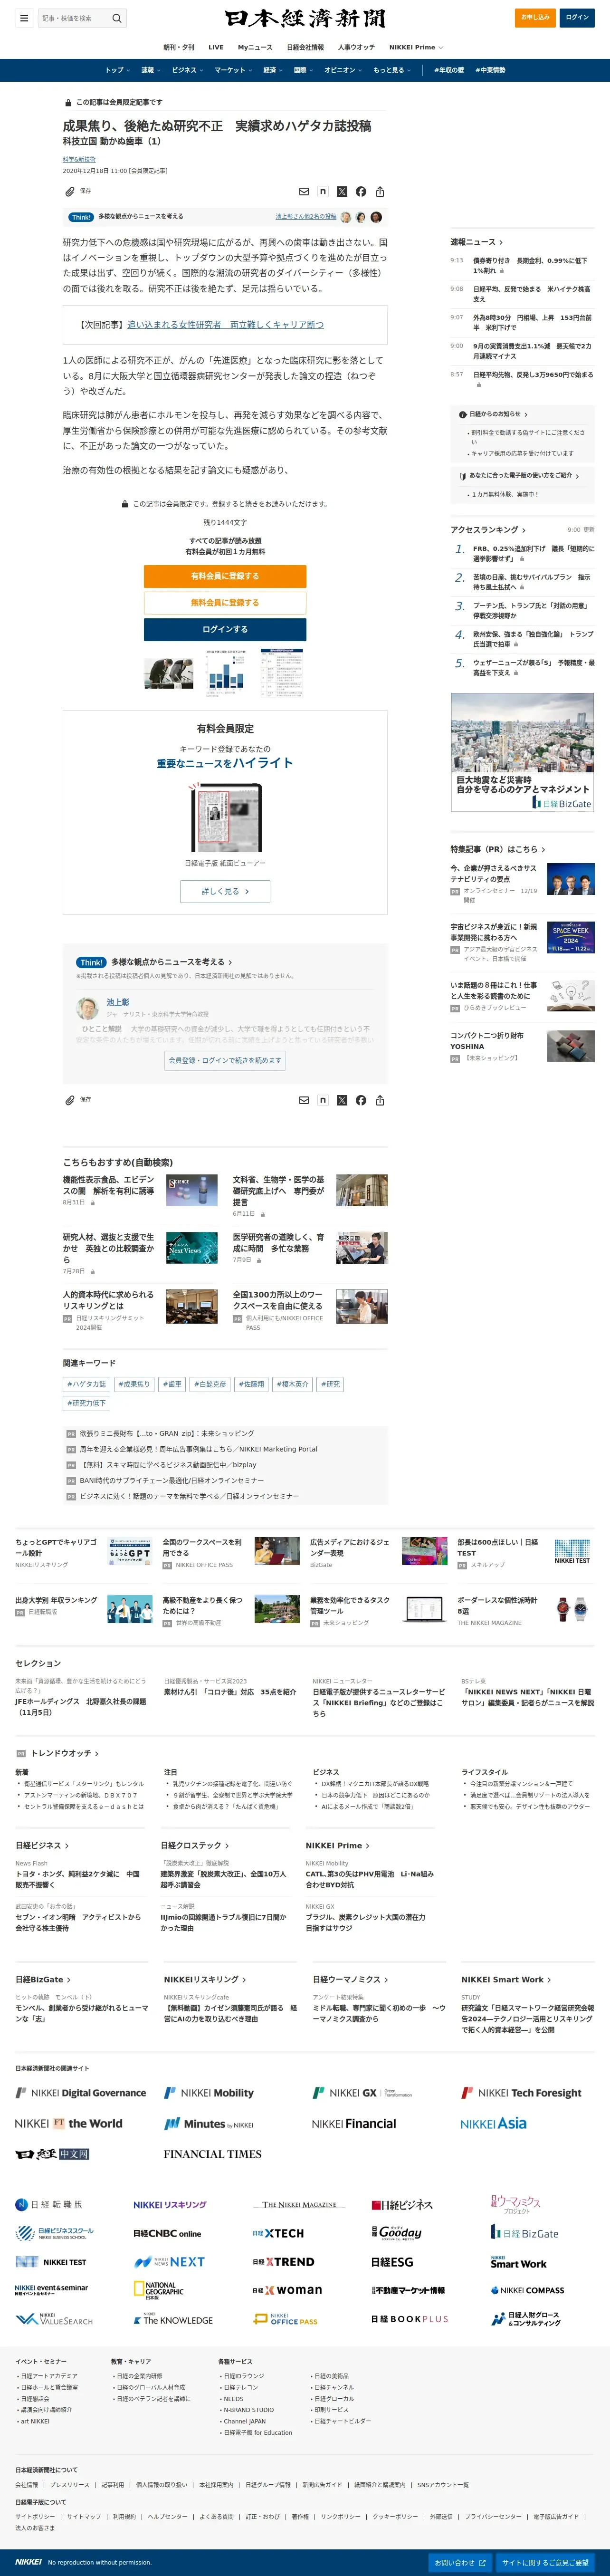Expand the 経済 navigation dropdown

pyautogui.click(x=273, y=70)
